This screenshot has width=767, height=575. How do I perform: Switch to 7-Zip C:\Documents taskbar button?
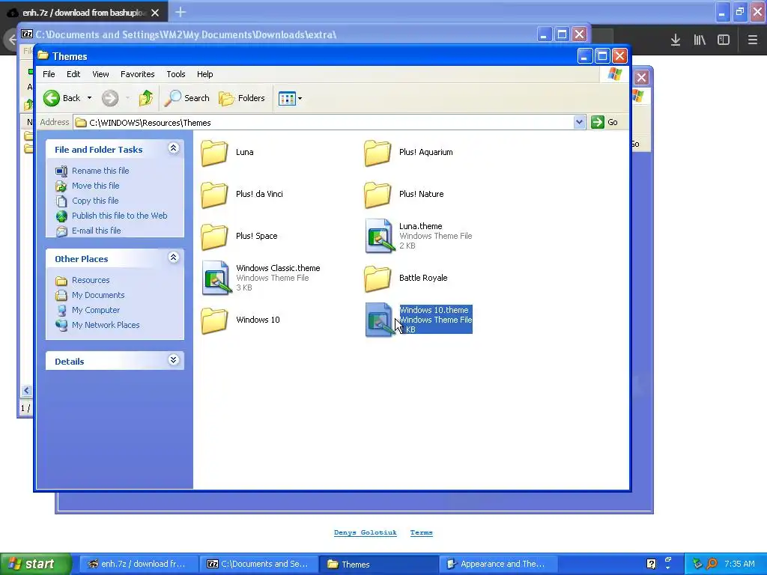(x=258, y=564)
